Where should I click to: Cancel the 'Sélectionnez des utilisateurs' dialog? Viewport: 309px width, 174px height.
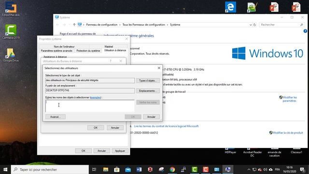151,117
